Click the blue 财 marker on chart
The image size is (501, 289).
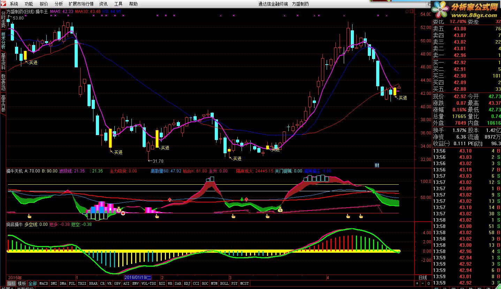coord(377,165)
